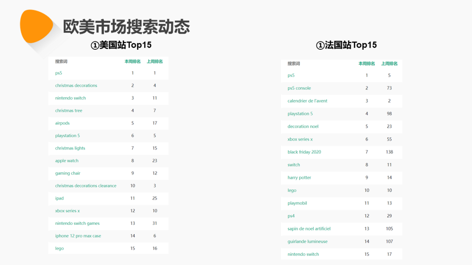The image size is (472, 265).
Task: Click last-week rank 25 for ipad
Action: coord(155,198)
